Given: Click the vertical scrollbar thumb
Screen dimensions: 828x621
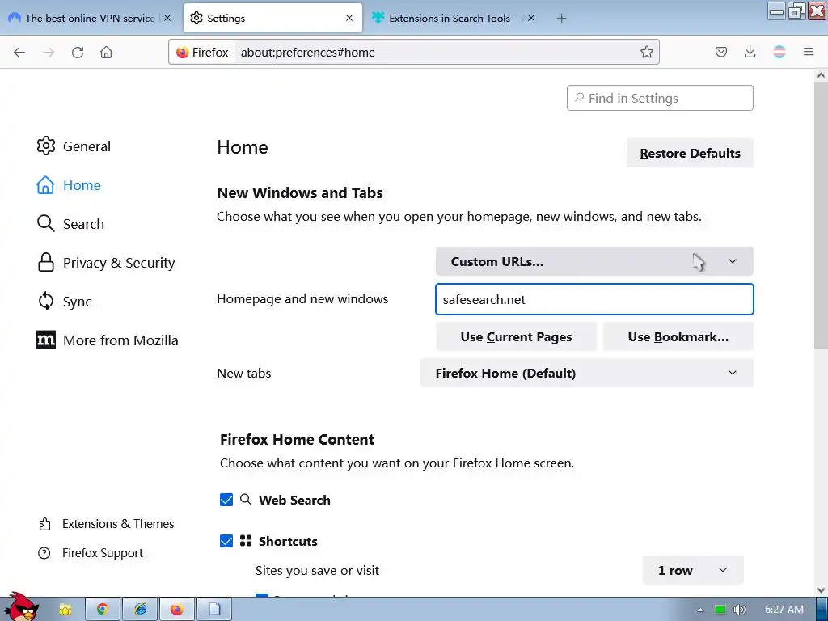Looking at the screenshot, I should click(x=821, y=215).
